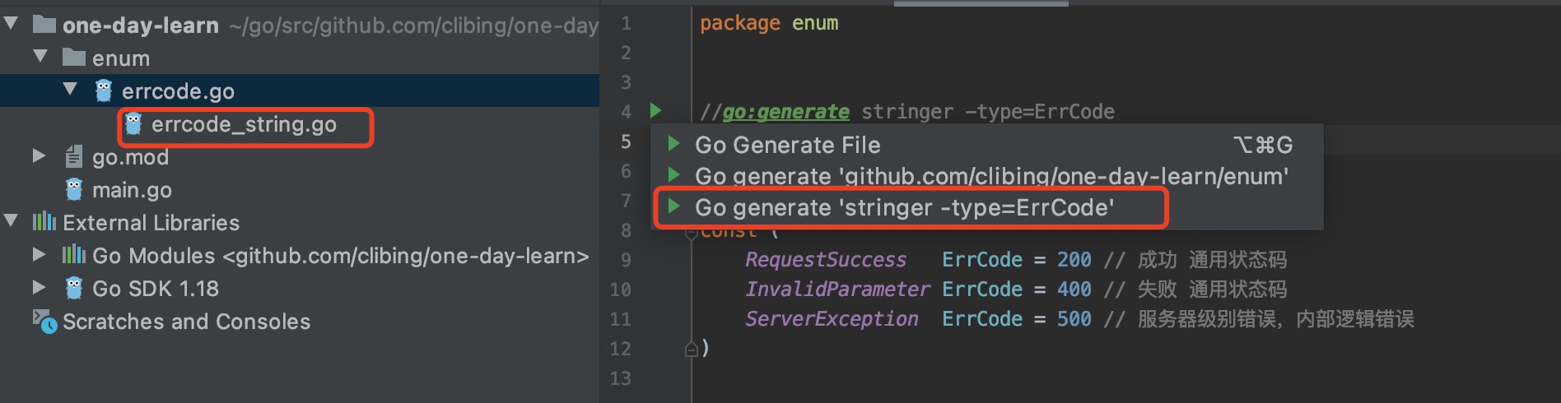Click the External Libraries bar-chart icon

[44, 222]
